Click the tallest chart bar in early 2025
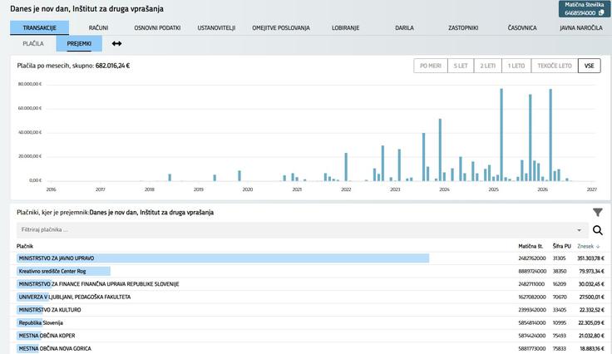 coord(501,135)
